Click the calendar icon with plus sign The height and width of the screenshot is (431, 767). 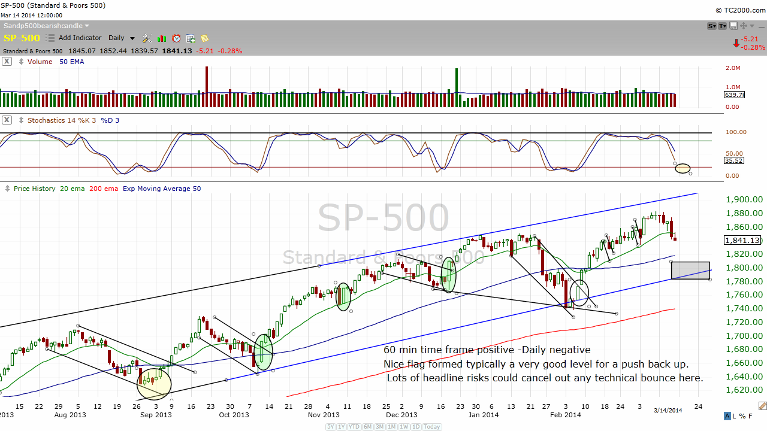(191, 38)
